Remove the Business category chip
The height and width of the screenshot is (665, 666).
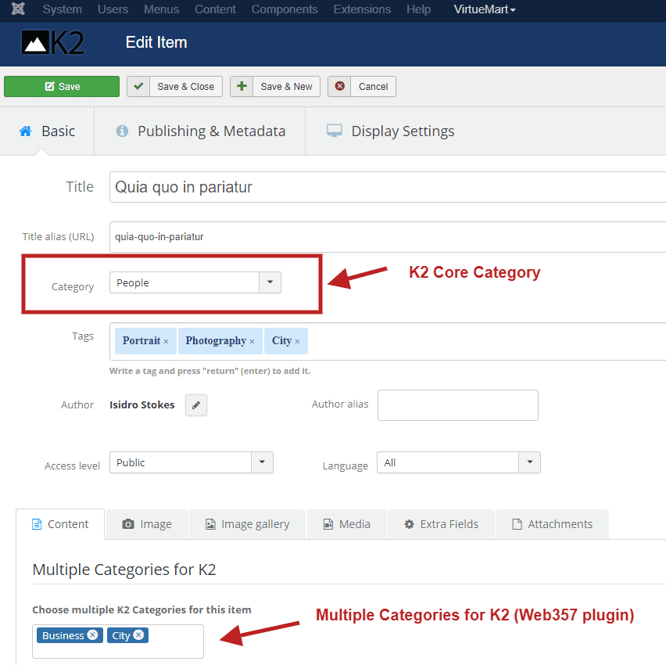click(x=92, y=634)
